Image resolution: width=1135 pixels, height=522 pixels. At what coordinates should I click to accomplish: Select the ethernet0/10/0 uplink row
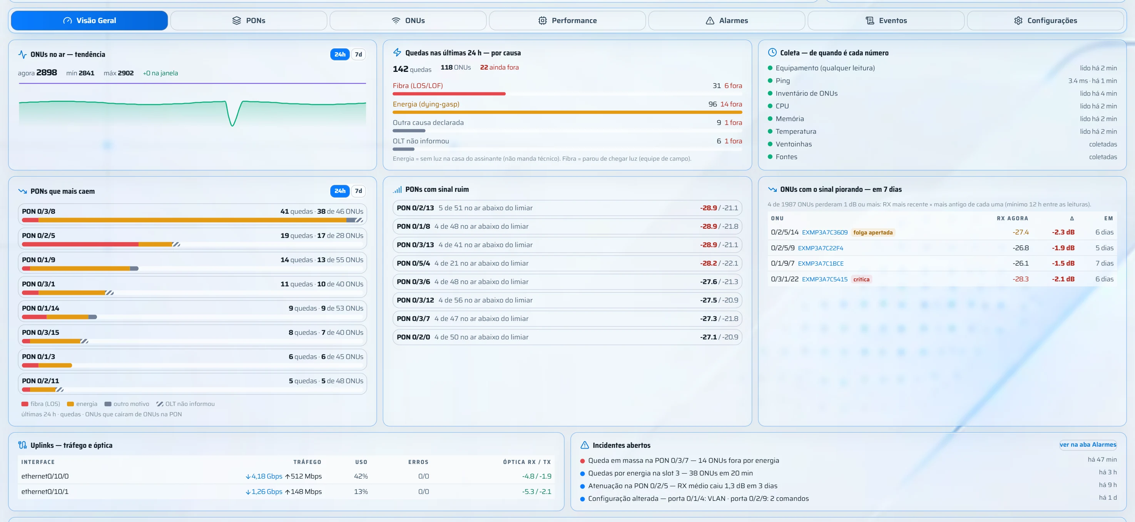tap(286, 476)
